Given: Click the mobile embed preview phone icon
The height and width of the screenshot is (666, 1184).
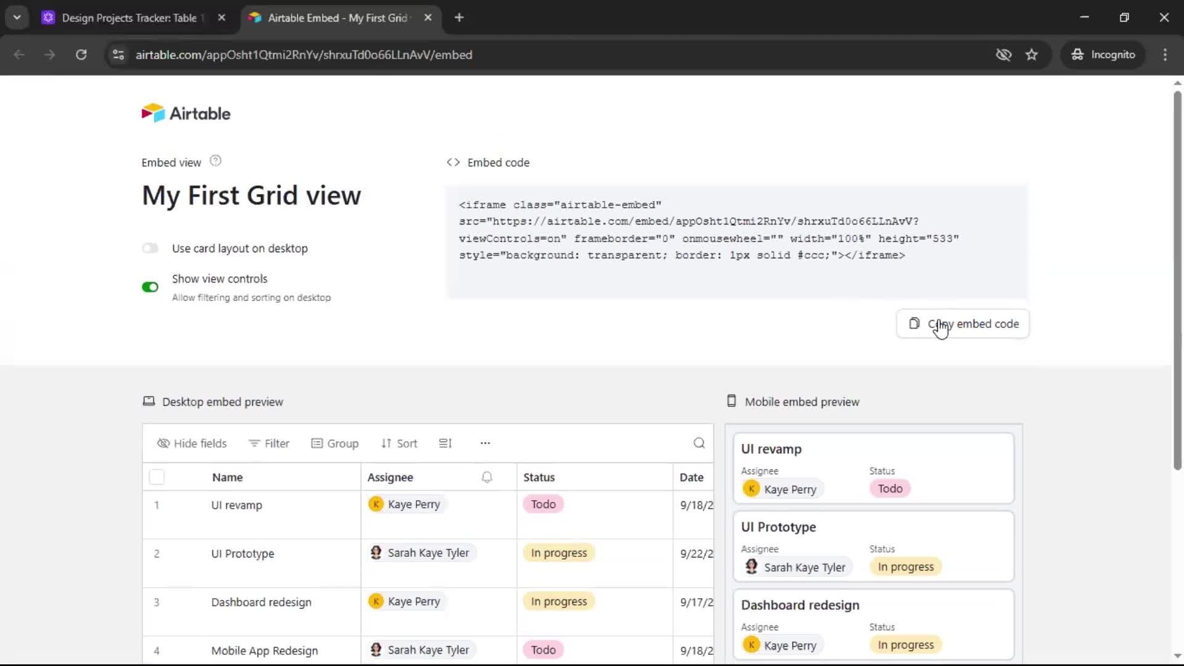Looking at the screenshot, I should 731,401.
